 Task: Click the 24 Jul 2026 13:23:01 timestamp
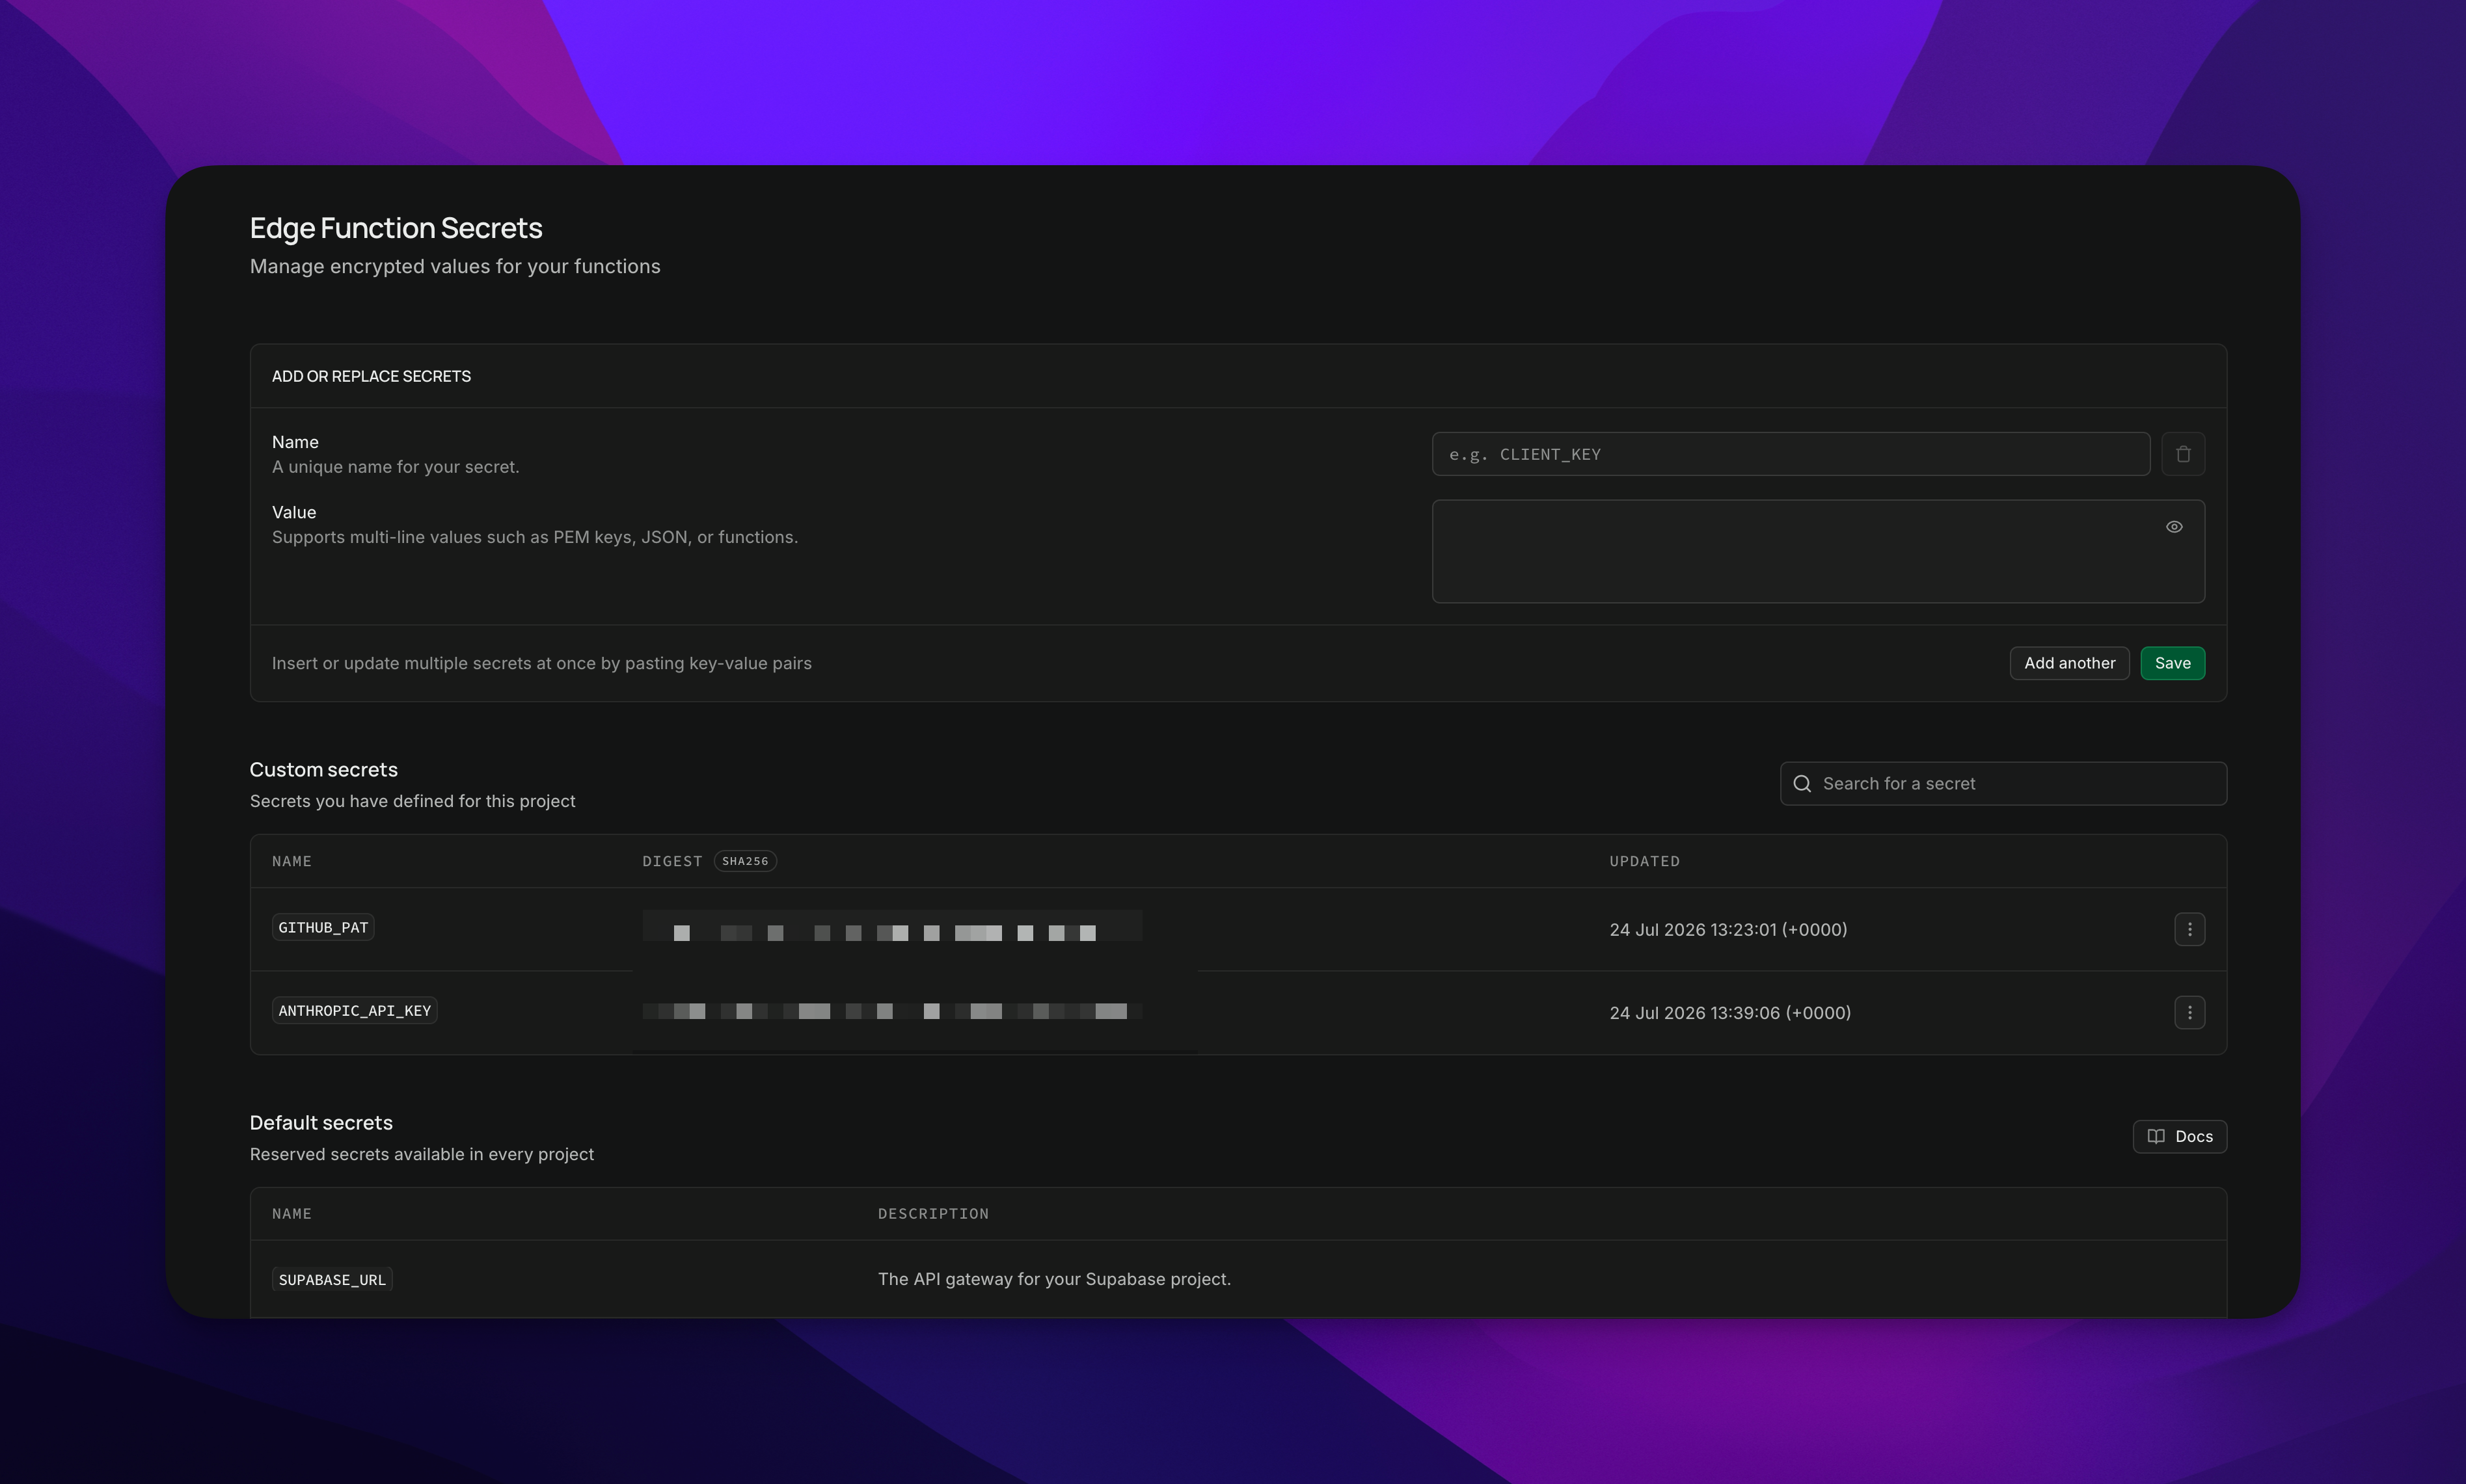click(1728, 929)
